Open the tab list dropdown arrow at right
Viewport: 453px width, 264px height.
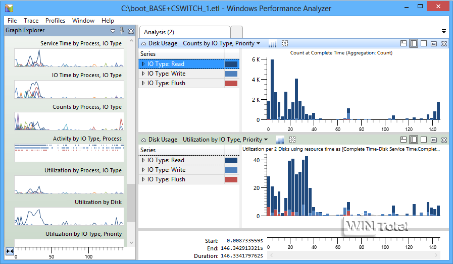point(444,31)
